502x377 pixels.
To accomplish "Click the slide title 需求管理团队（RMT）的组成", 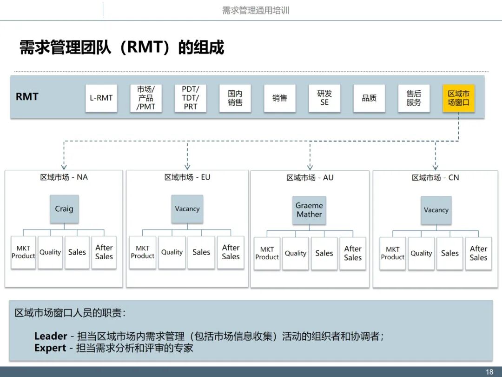I will (x=120, y=47).
